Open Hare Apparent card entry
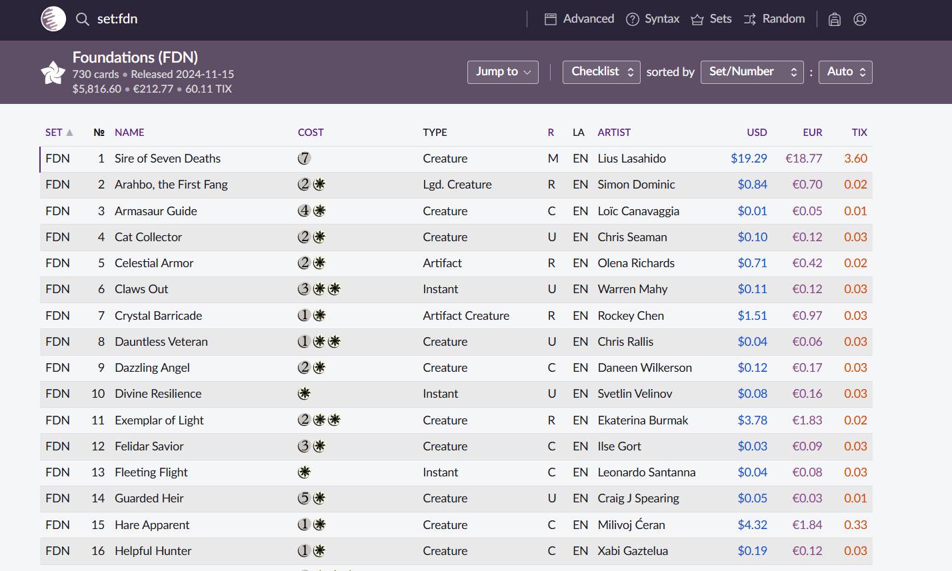 tap(152, 525)
